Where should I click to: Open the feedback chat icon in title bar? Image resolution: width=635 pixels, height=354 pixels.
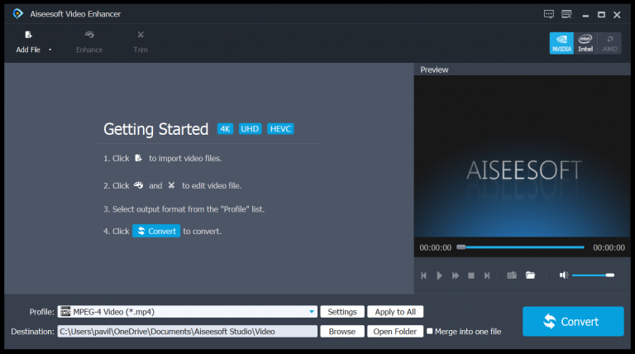(x=549, y=14)
